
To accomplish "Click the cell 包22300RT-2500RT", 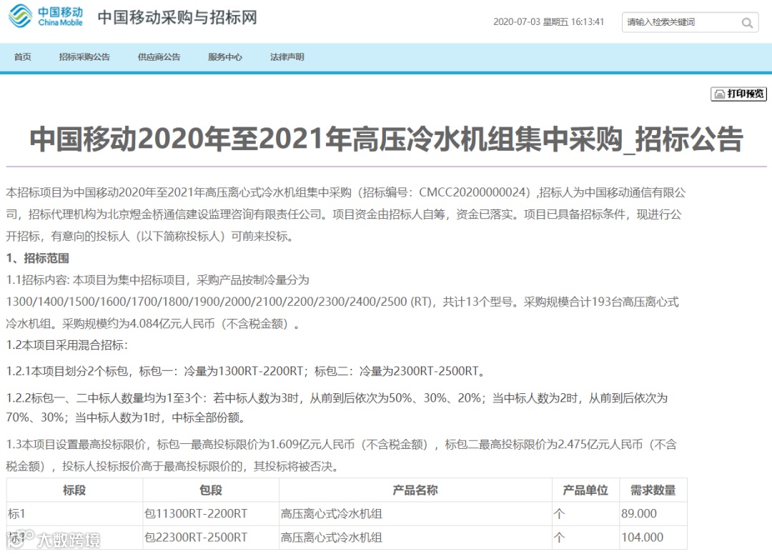I will click(x=211, y=538).
